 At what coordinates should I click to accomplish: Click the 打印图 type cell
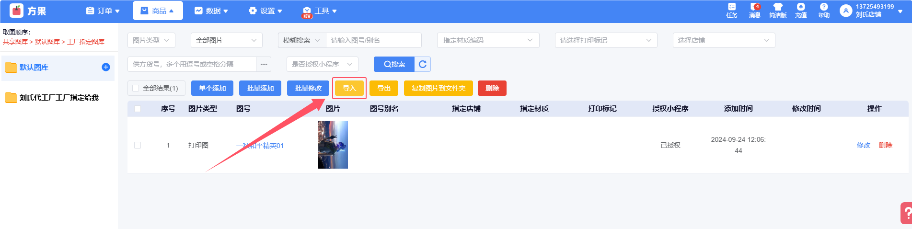[x=198, y=145]
